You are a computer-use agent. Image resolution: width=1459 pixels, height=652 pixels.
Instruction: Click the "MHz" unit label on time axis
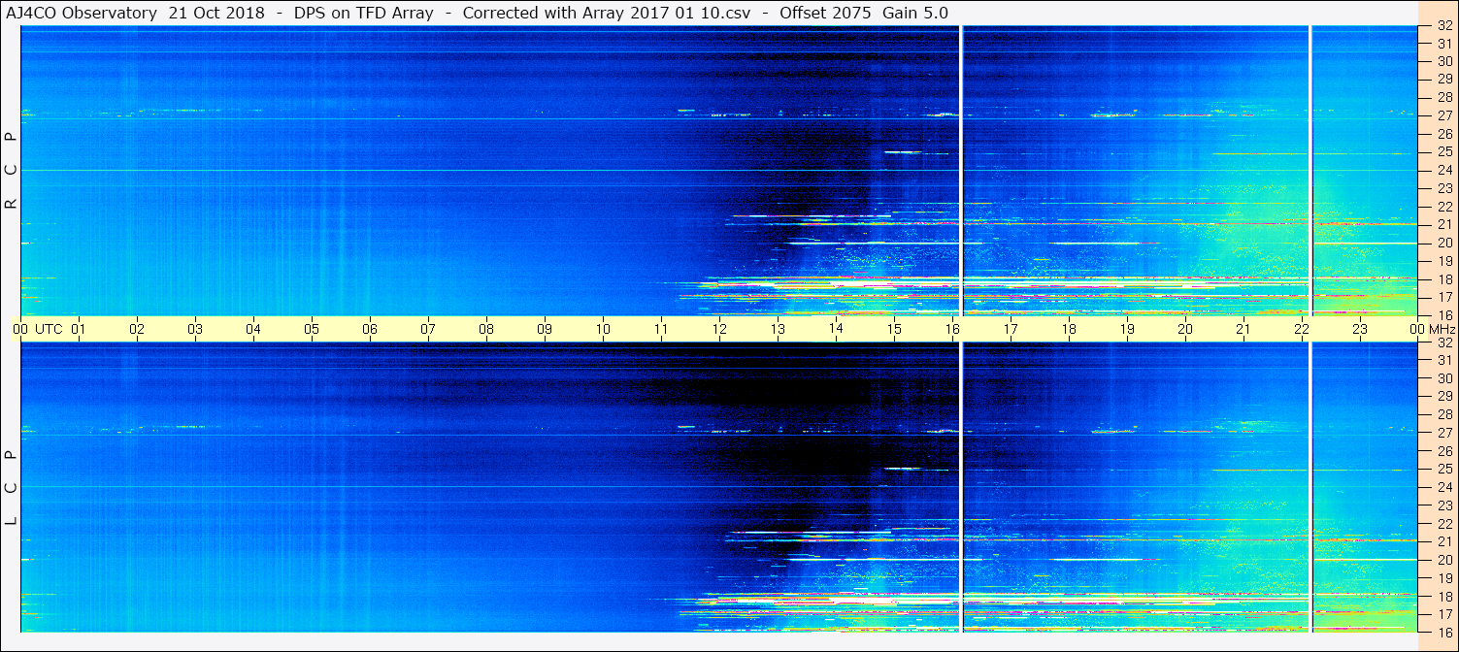click(x=1442, y=329)
